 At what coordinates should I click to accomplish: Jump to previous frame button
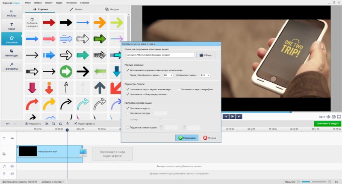coord(226,116)
